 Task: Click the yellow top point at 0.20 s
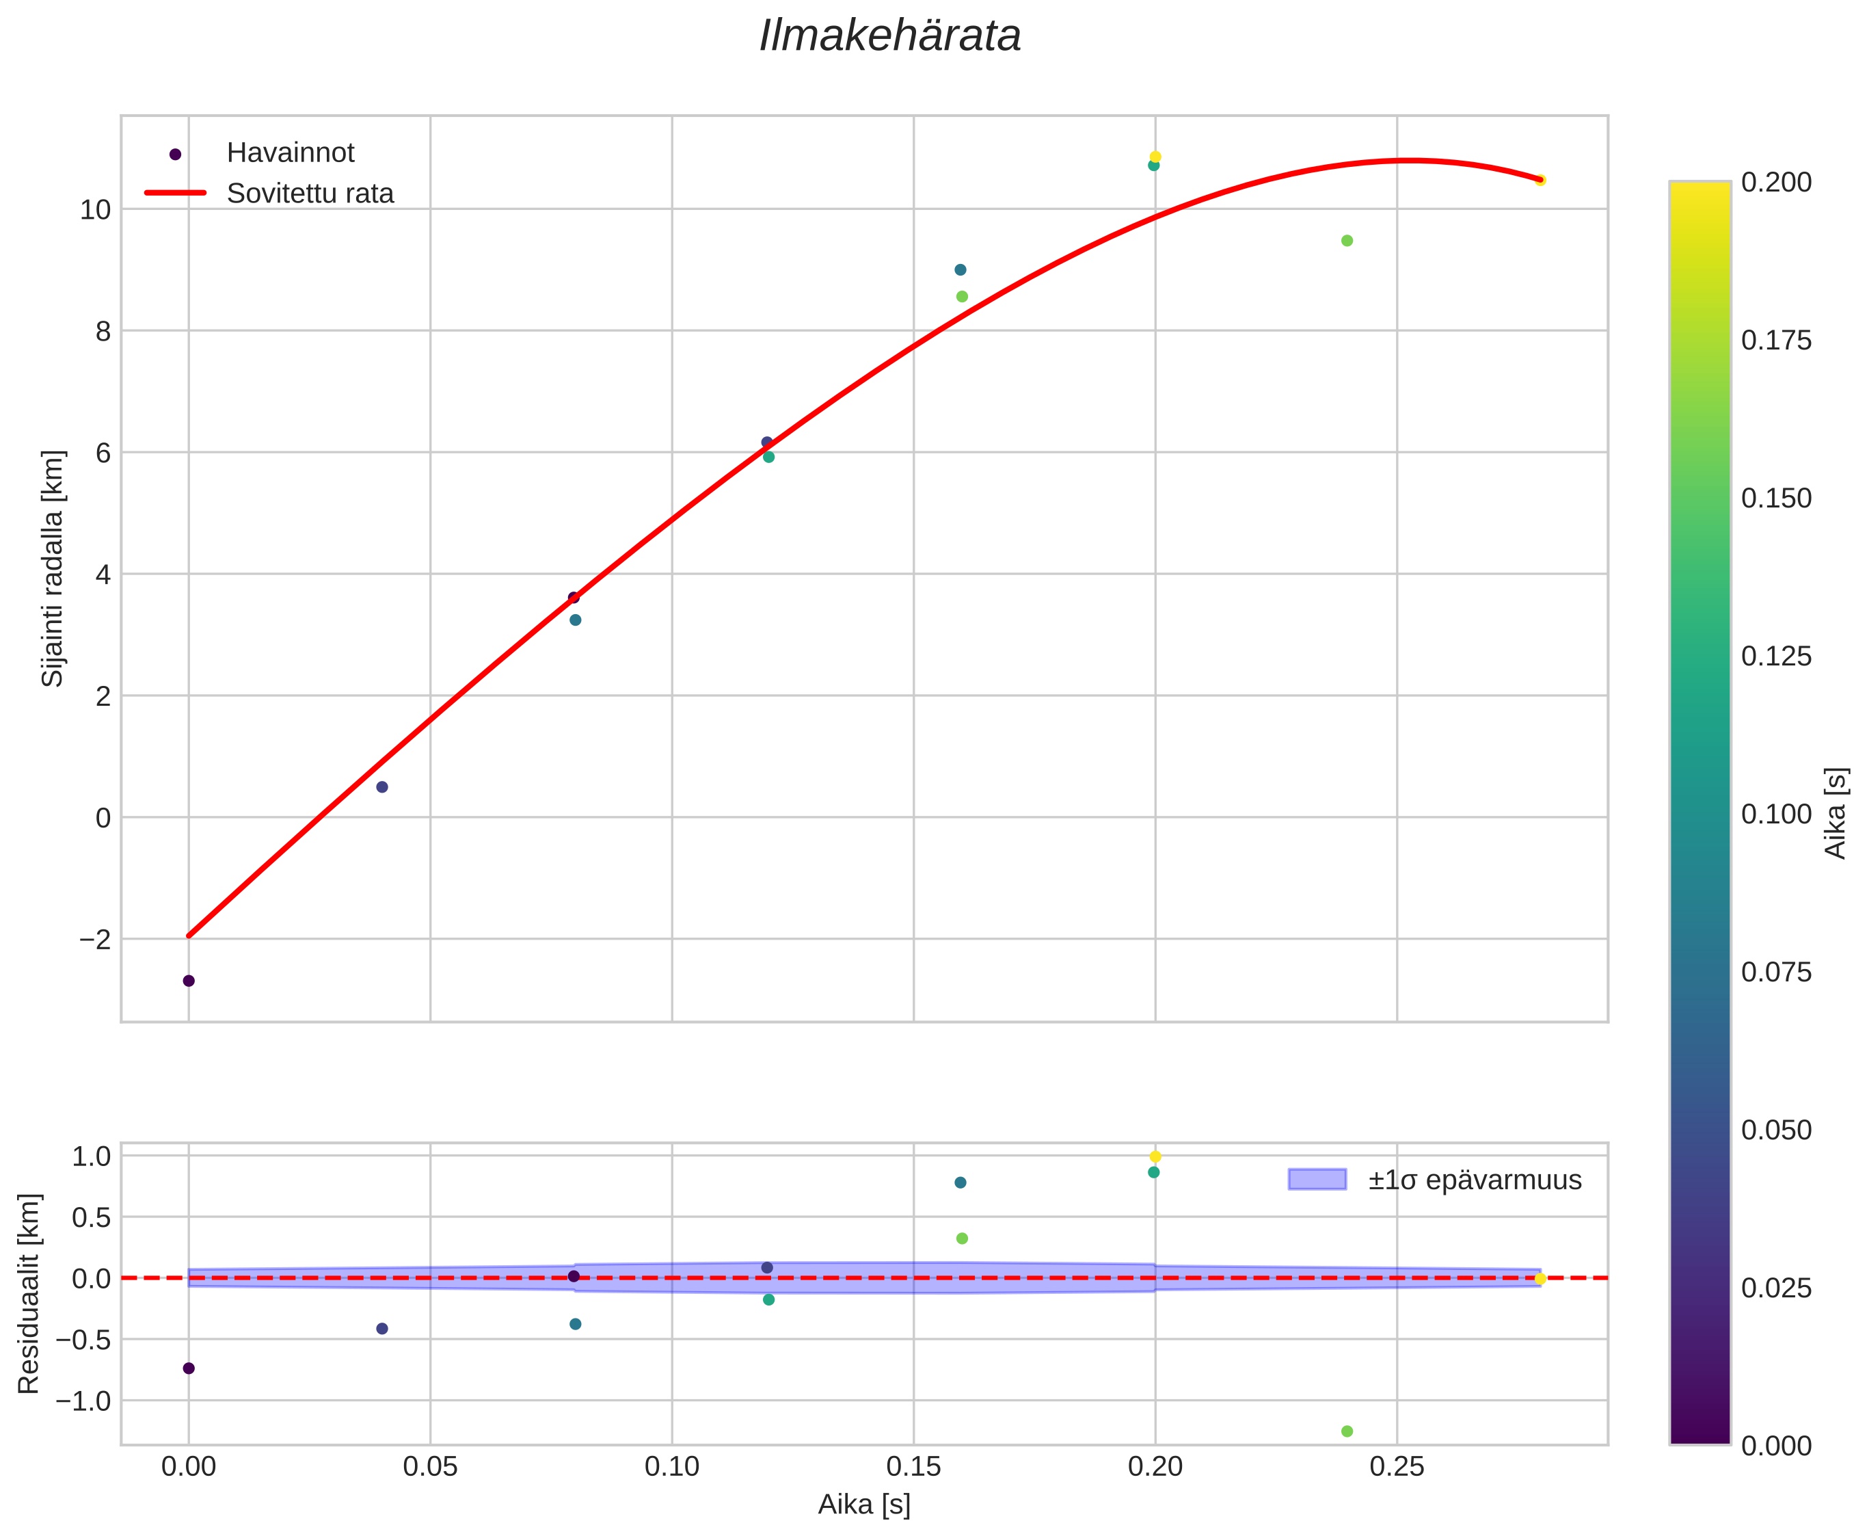1155,157
